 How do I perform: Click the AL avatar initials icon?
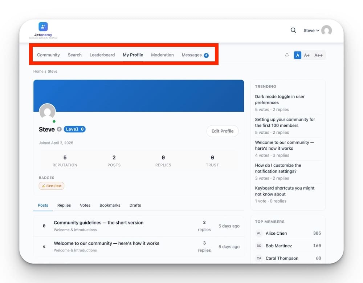click(259, 233)
